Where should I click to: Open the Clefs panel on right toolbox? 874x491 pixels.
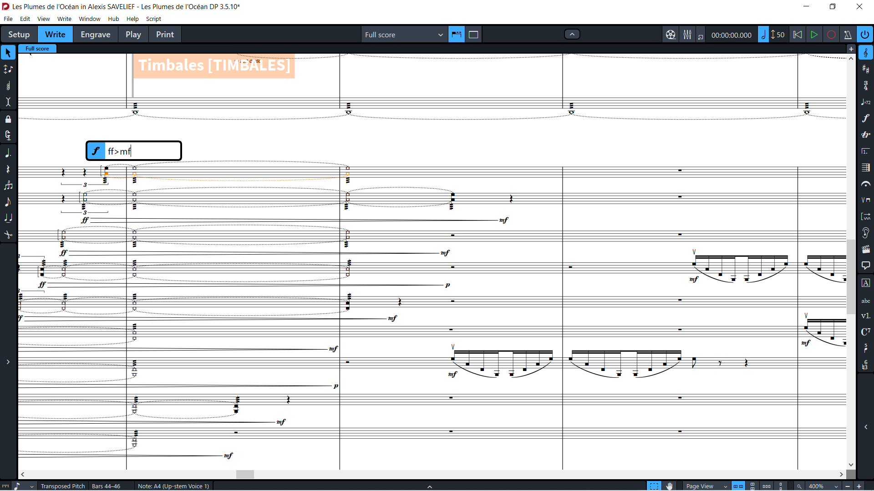coord(866,53)
